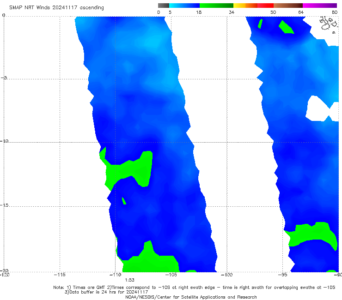Click the color bar label '64'
342x300 pixels.
coord(301,12)
